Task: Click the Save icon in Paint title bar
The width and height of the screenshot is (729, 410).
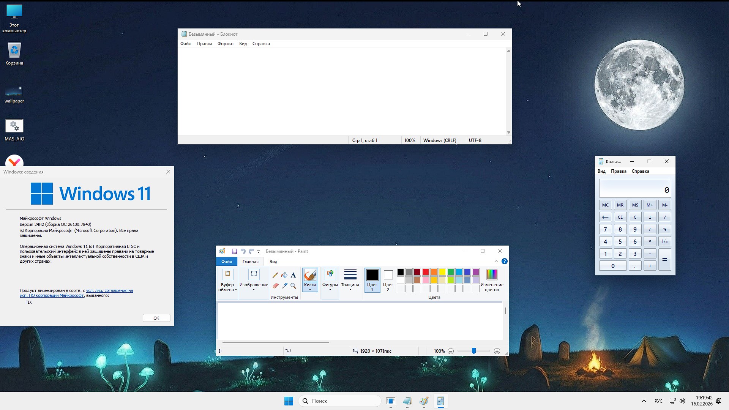Action: pos(235,251)
